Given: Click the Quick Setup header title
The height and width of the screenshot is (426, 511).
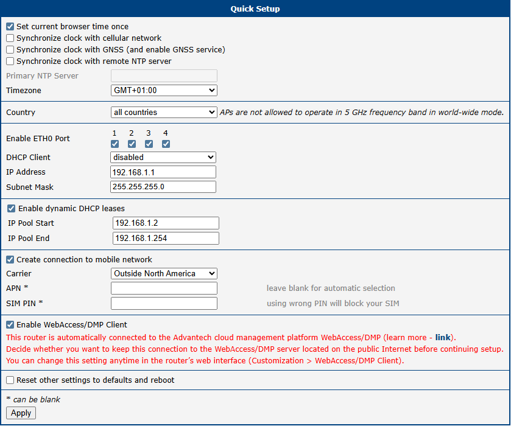Looking at the screenshot, I should click(x=255, y=9).
